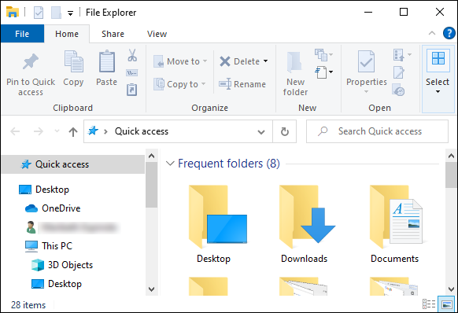Screen dimensions: 458x313
Task: Click the Quick access address bar path
Action: pos(142,131)
